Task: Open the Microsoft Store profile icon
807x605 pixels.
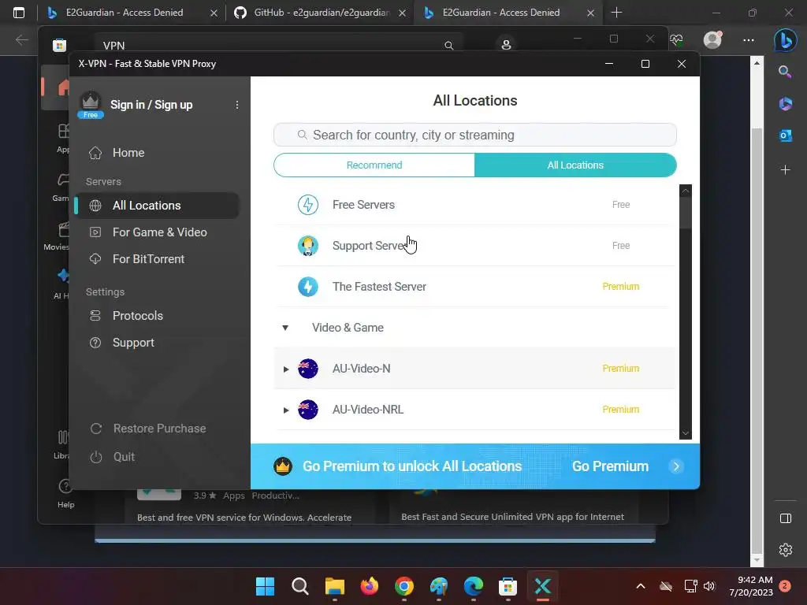Action: (x=506, y=45)
